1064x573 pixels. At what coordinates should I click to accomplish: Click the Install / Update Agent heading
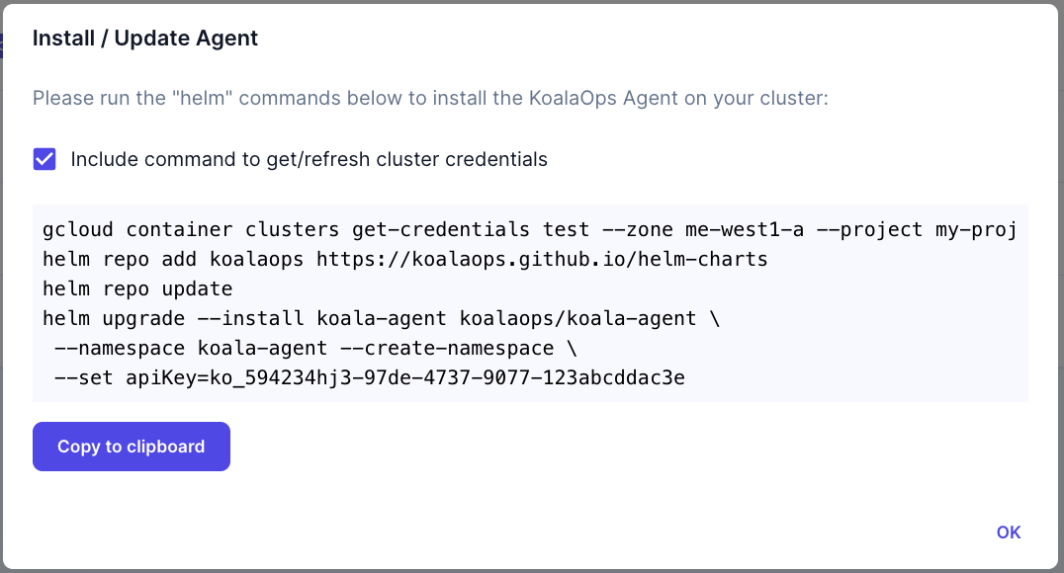pos(145,39)
